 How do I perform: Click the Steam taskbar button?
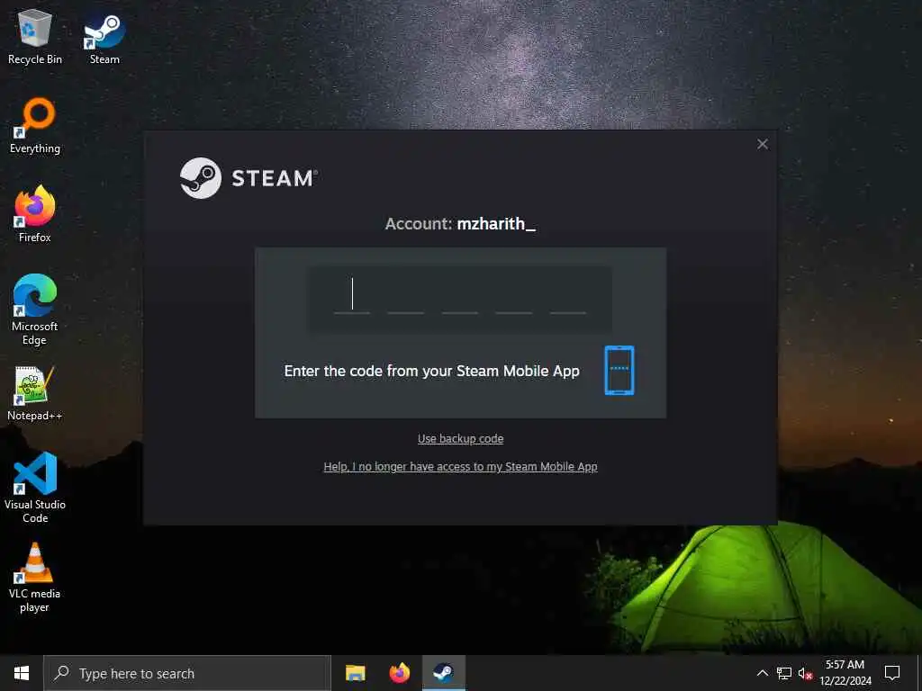coord(443,673)
